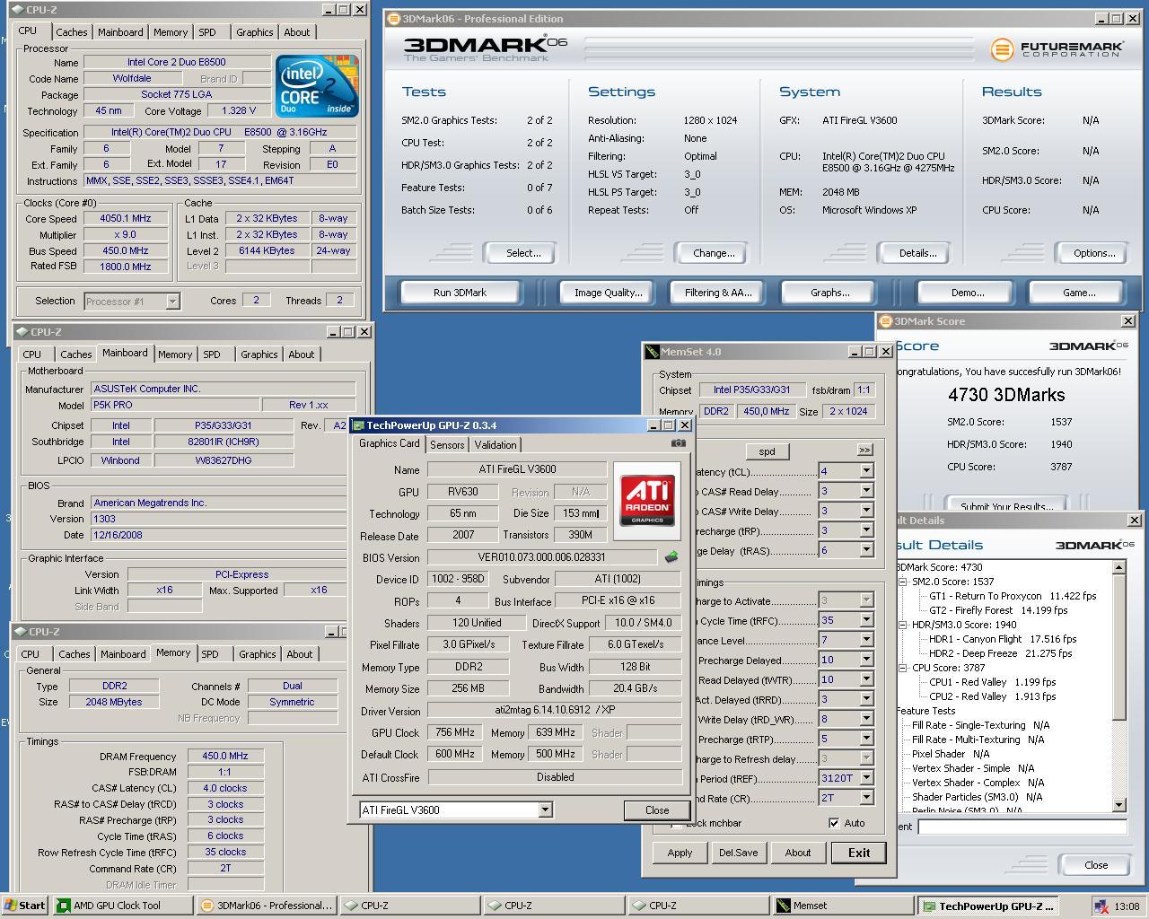Open the GPU selector dropdown in GPU-Z
The height and width of the screenshot is (919, 1149).
[545, 810]
